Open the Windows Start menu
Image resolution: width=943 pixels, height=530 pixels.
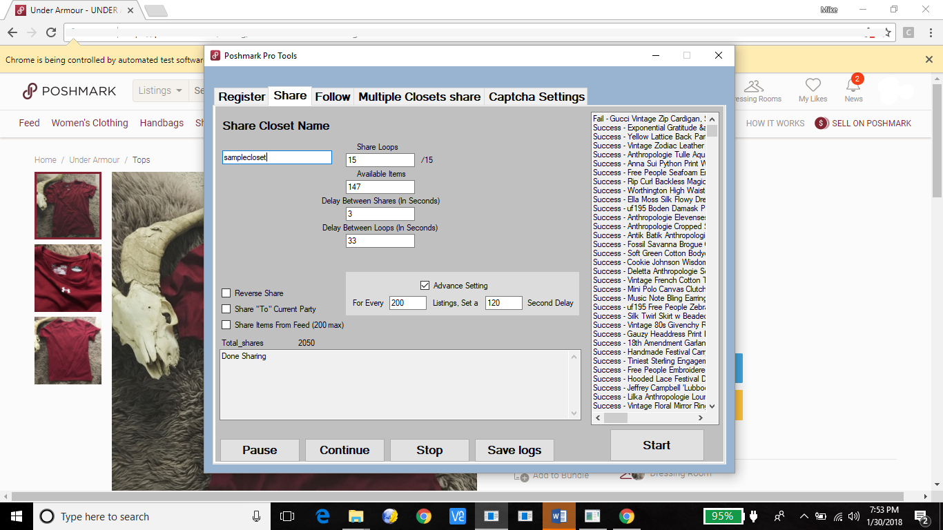tap(17, 516)
